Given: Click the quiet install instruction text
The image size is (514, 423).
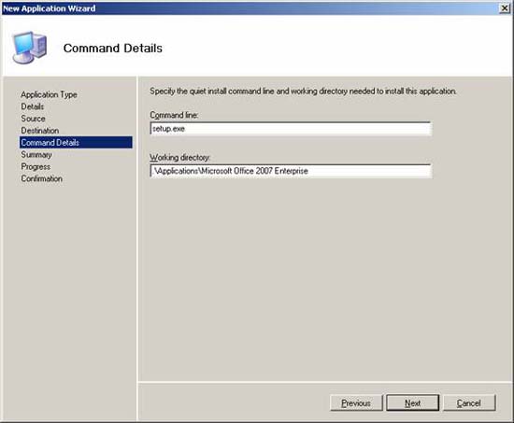Looking at the screenshot, I should tap(303, 92).
